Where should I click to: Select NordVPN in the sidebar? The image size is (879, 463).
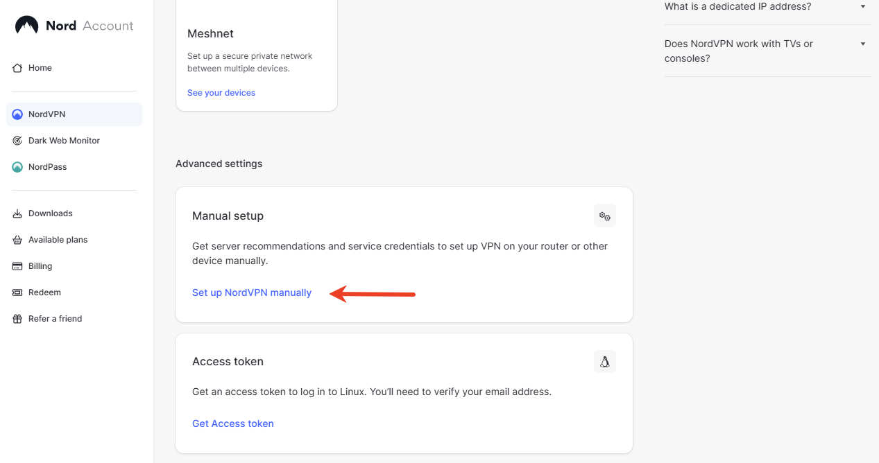(74, 114)
